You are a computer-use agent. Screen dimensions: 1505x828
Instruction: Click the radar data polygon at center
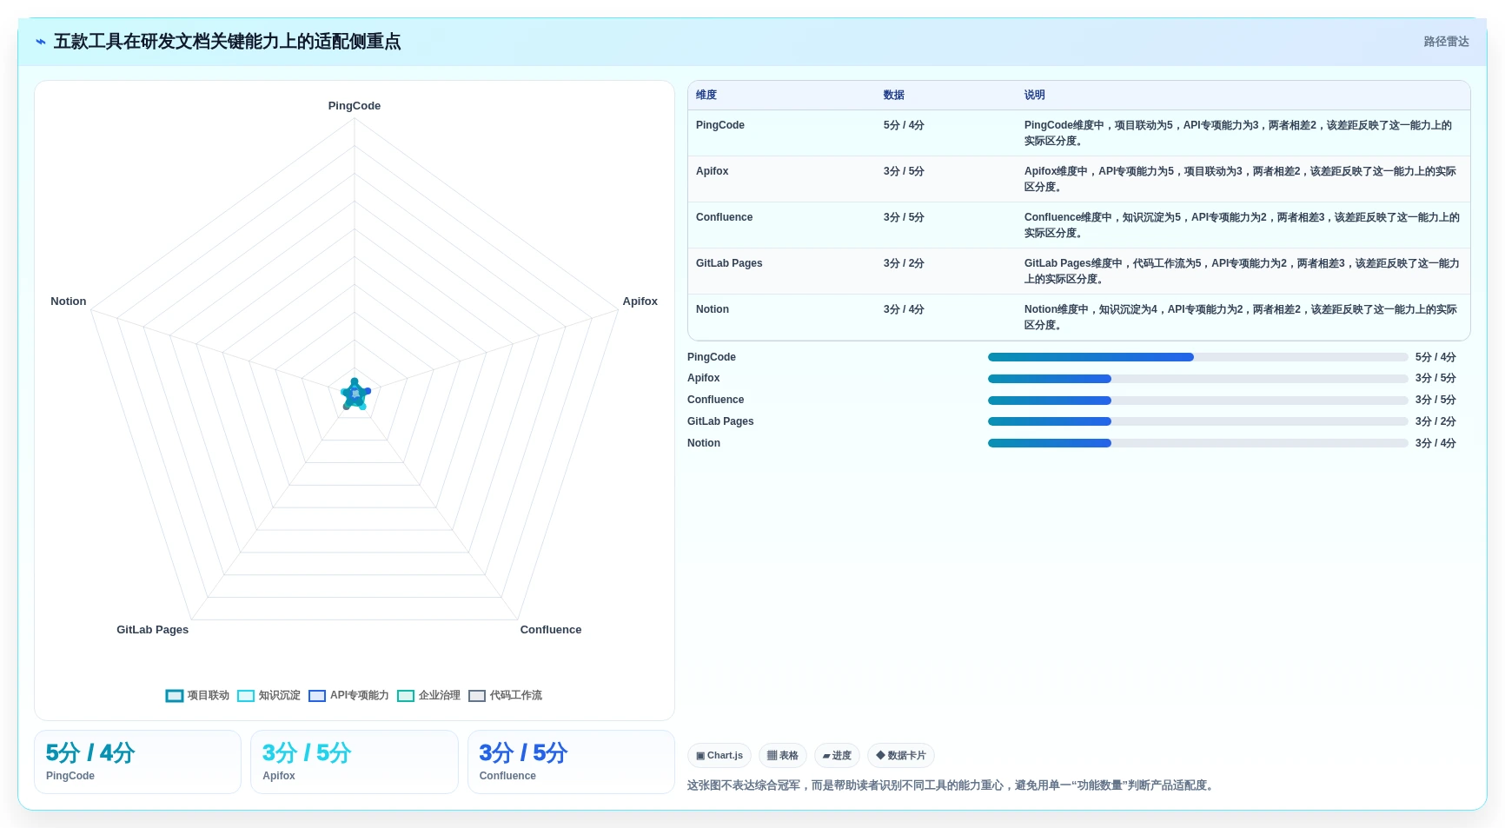click(x=355, y=394)
